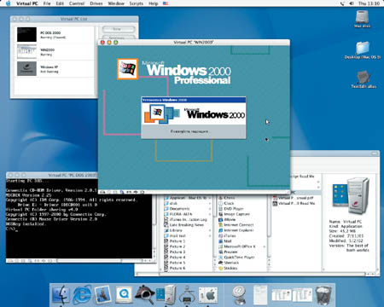Expand the Documents folder arrow in Finder

(x=210, y=209)
